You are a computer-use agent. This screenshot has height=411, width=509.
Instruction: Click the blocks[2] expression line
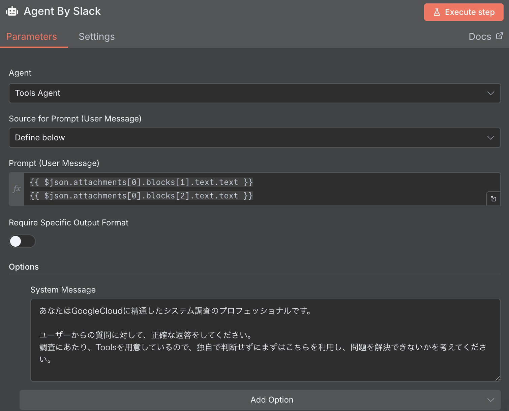[x=141, y=196]
